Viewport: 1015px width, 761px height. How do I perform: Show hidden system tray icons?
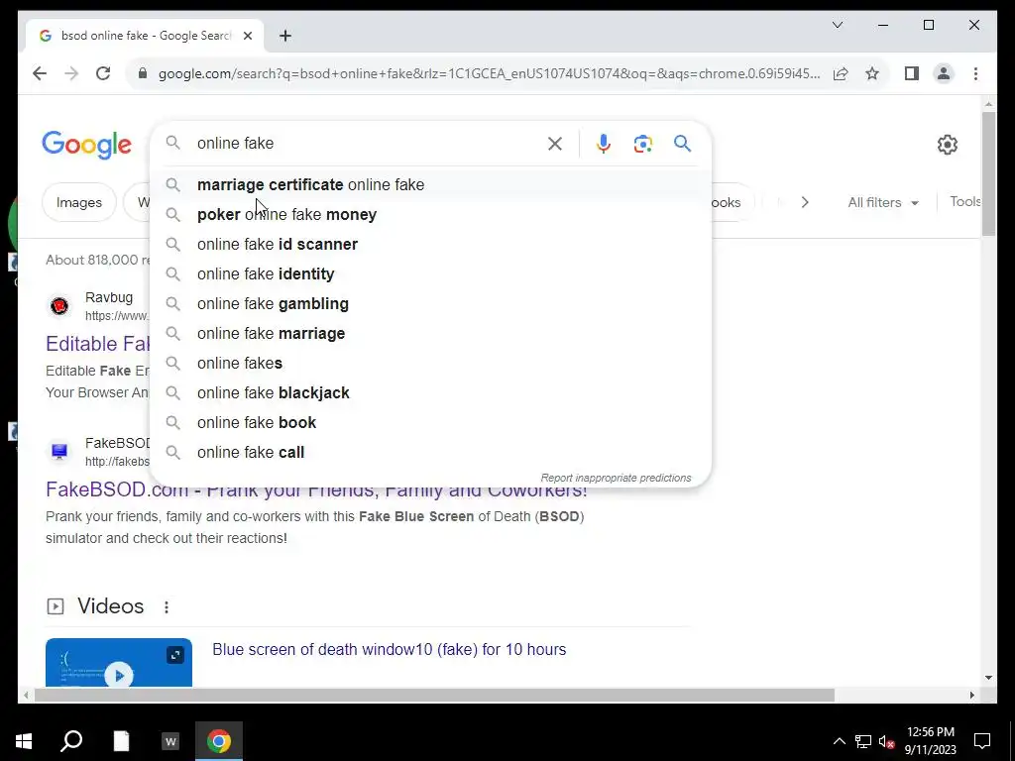[839, 741]
